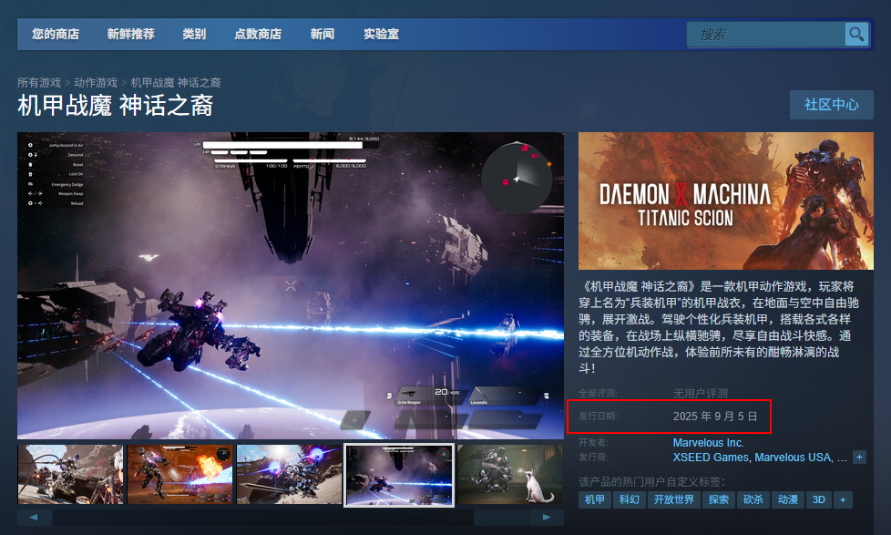Click the magnifying glass search icon
Screen dimensions: 891x535
tap(856, 35)
